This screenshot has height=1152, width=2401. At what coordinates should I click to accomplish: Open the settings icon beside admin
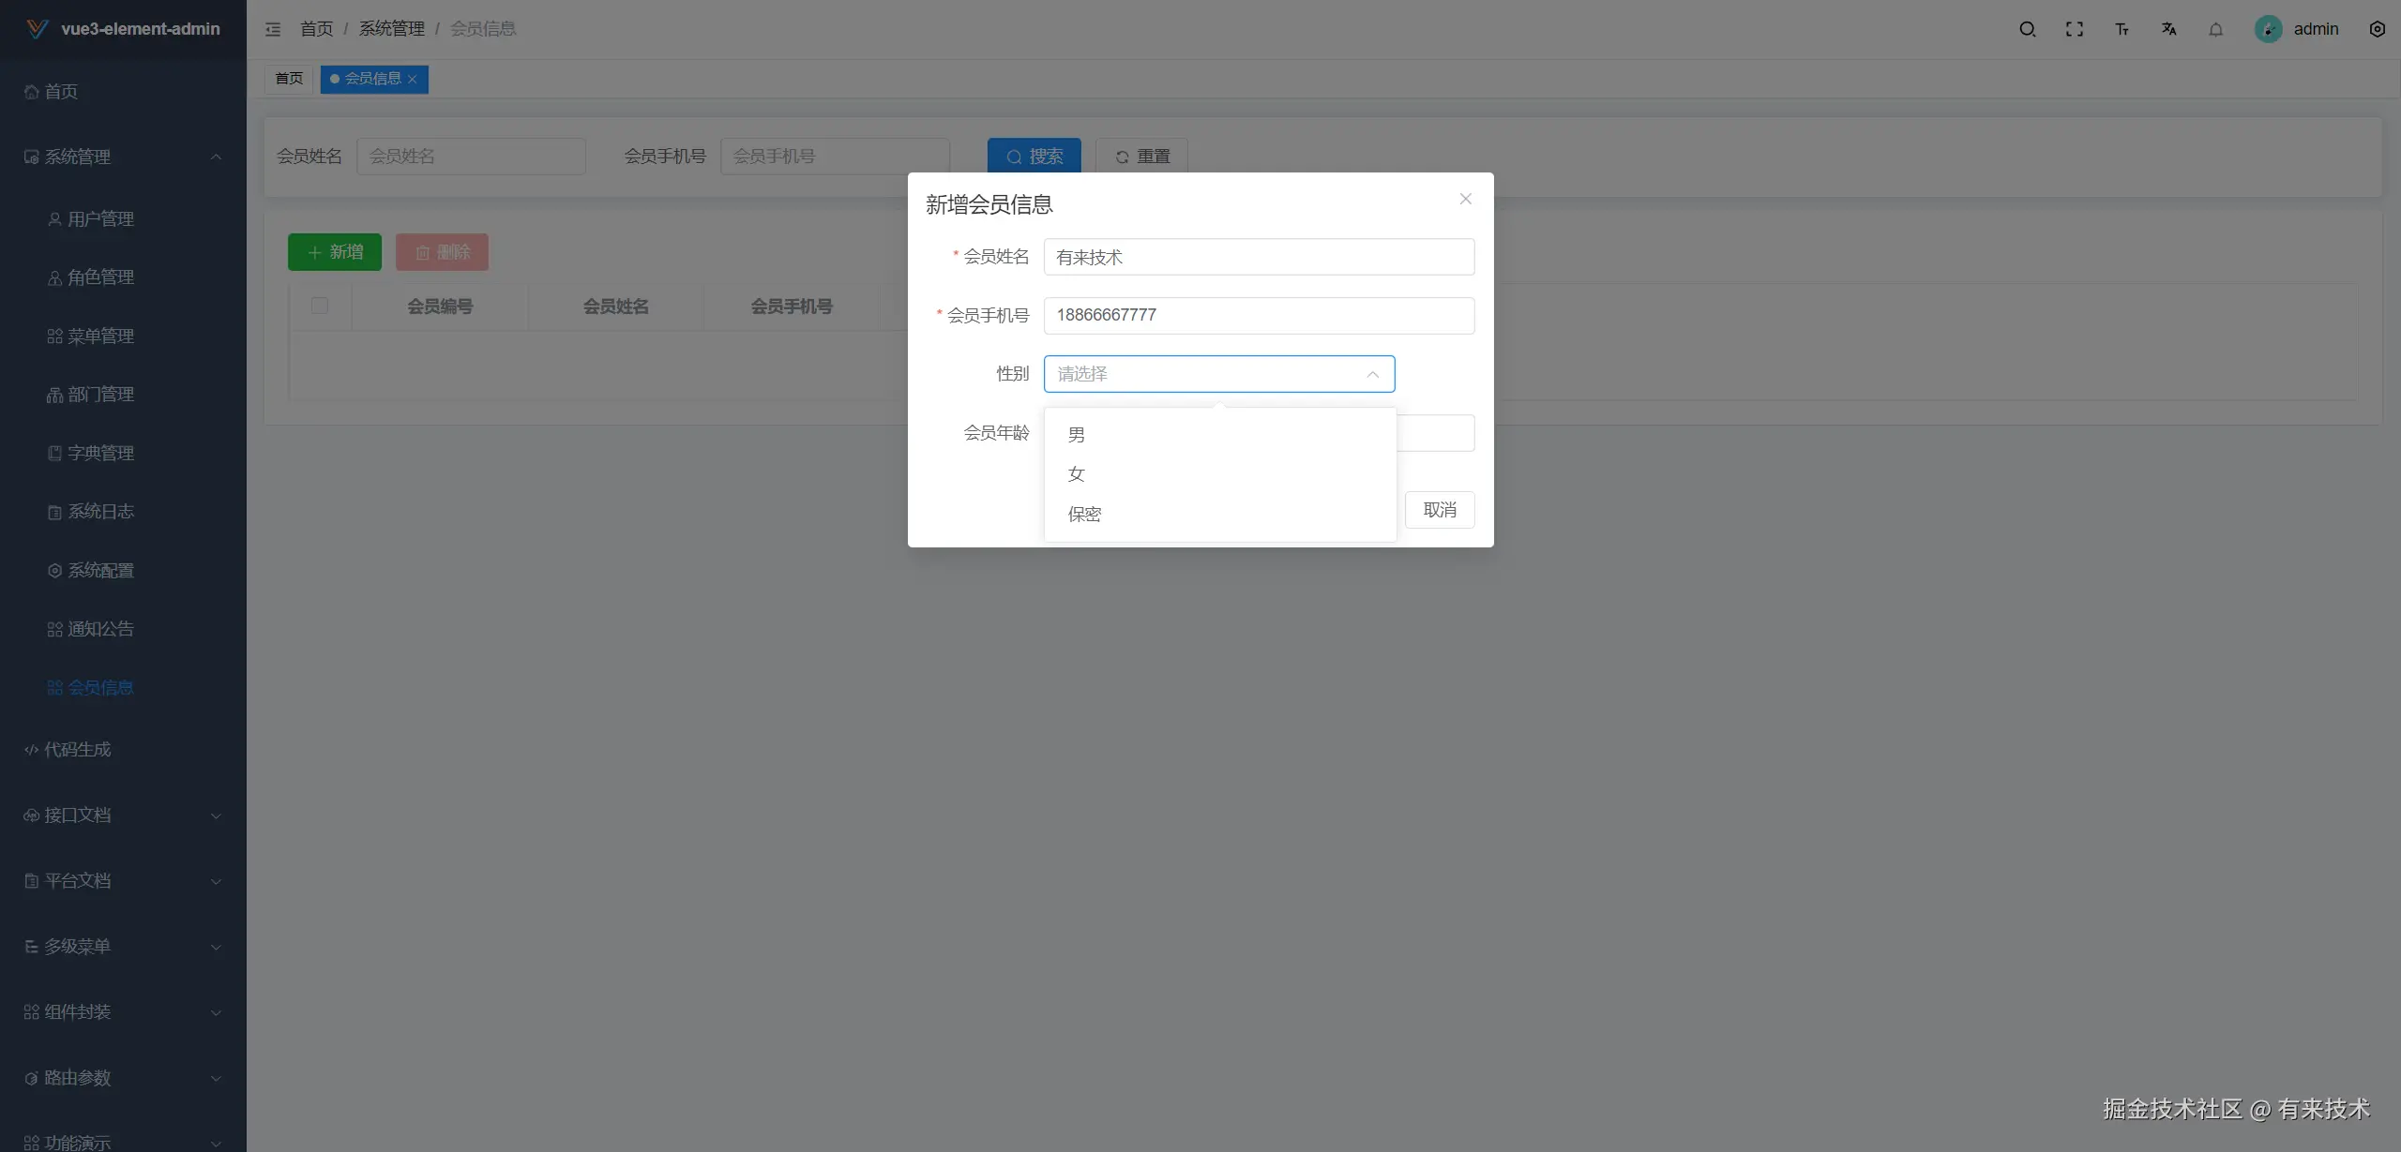pyautogui.click(x=2377, y=29)
